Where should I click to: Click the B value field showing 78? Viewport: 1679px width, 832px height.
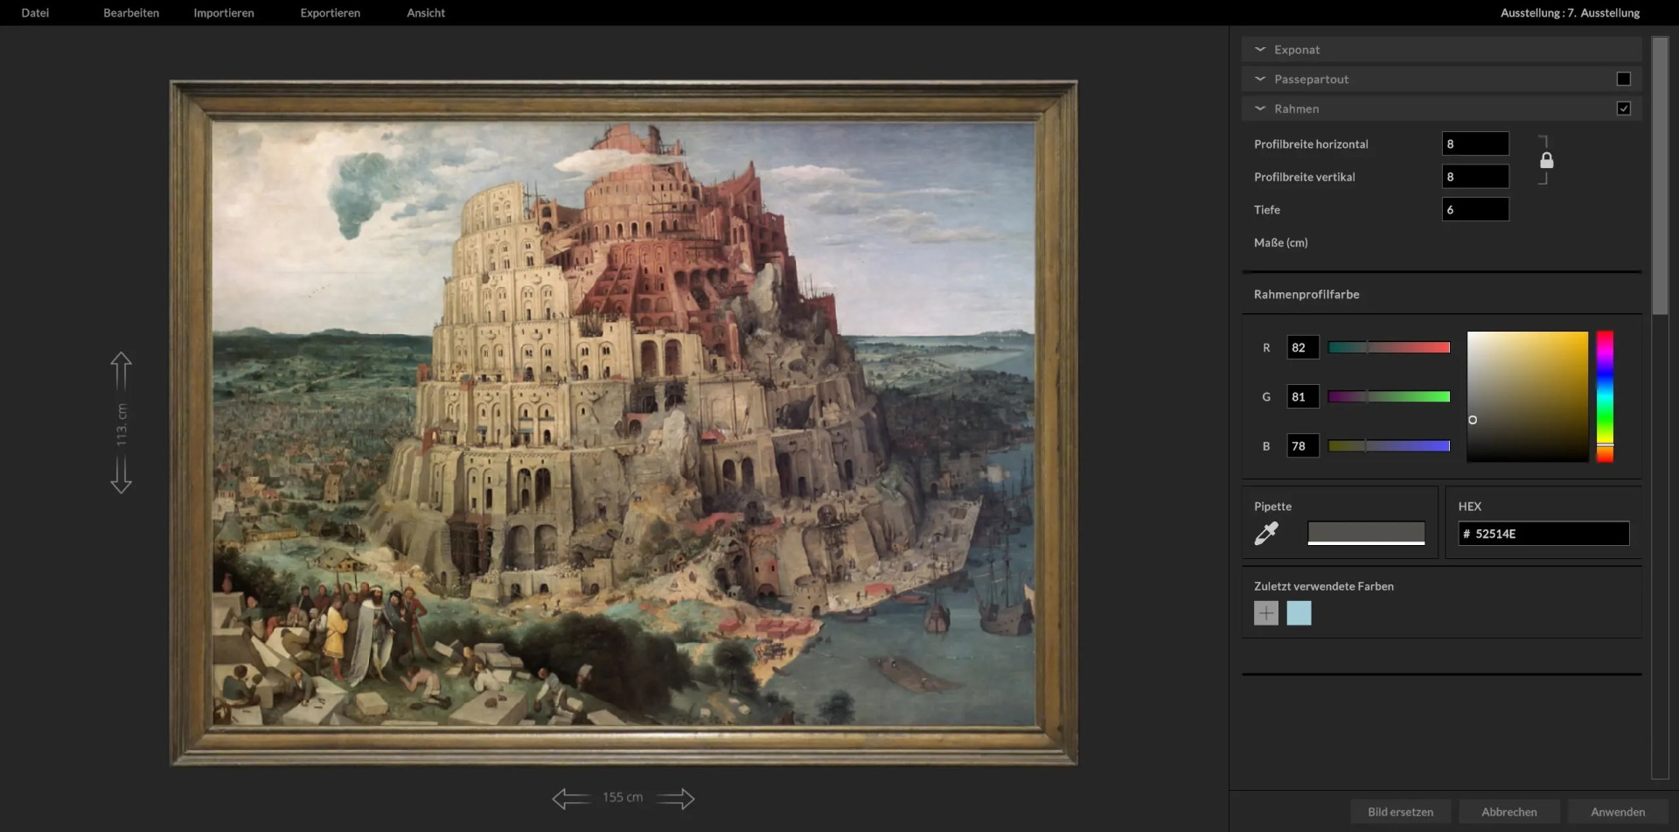(1303, 446)
